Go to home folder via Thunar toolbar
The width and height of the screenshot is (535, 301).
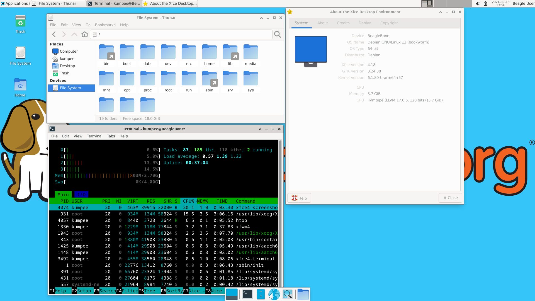[85, 34]
